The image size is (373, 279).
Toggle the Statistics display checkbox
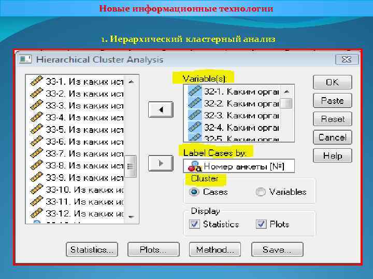[194, 224]
